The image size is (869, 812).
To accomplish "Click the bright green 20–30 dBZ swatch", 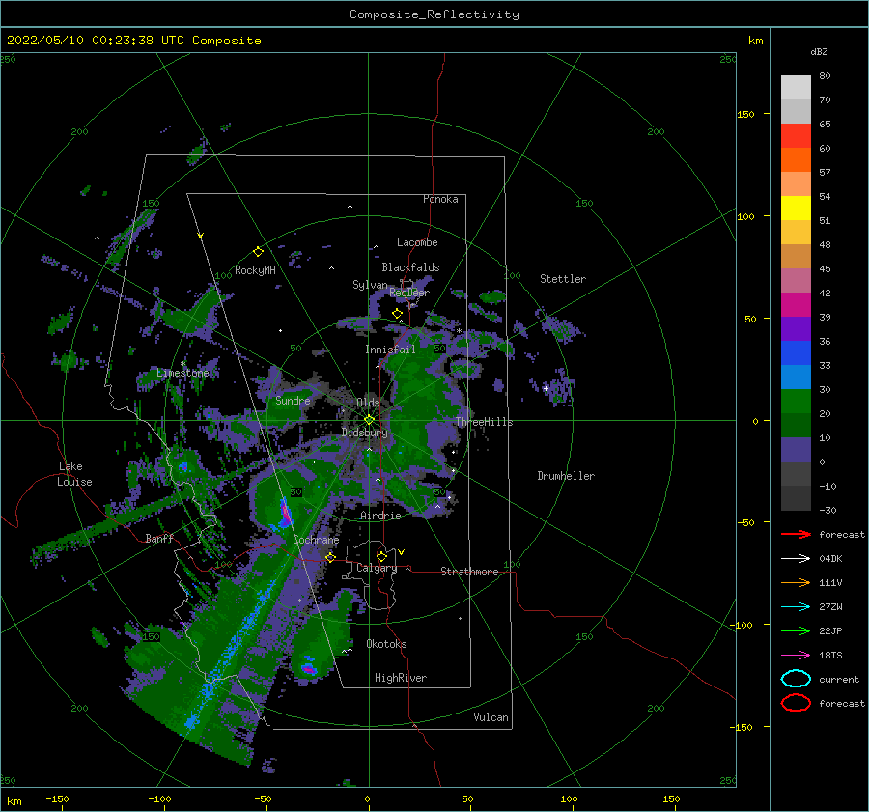I will pyautogui.click(x=796, y=402).
